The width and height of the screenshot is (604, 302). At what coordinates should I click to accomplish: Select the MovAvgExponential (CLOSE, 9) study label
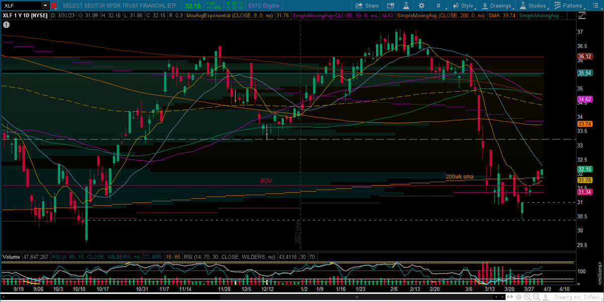point(230,16)
